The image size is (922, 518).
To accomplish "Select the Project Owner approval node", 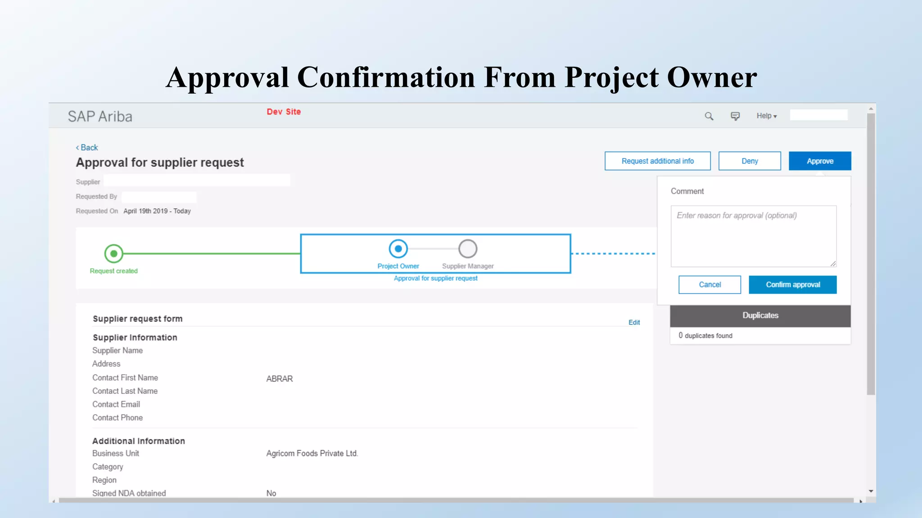I will [x=398, y=249].
